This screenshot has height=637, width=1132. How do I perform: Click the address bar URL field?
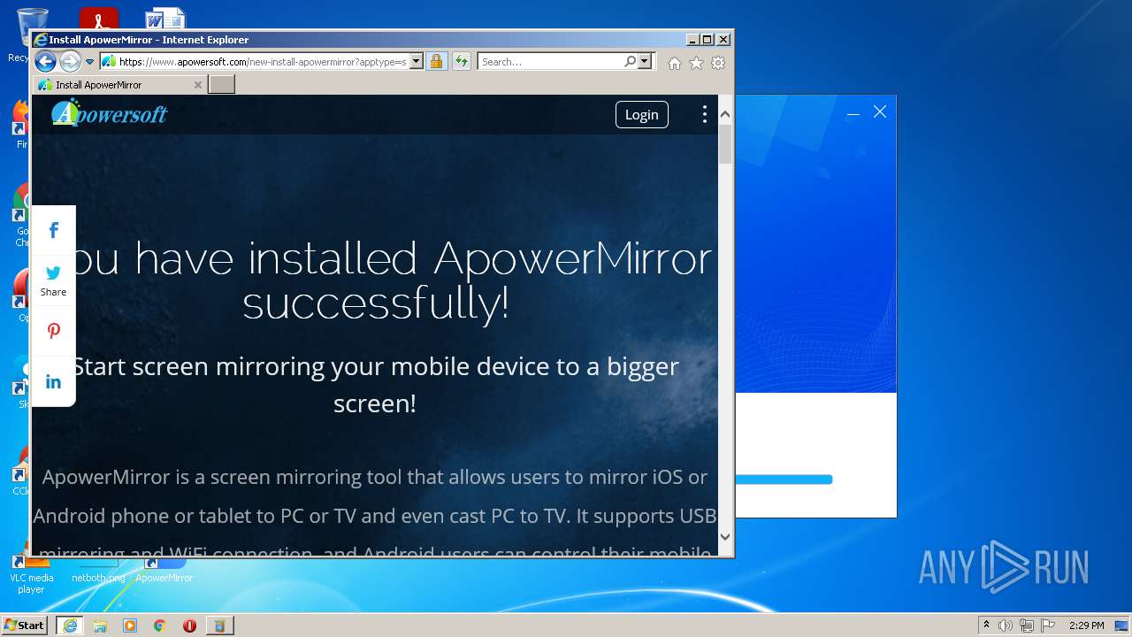point(262,62)
